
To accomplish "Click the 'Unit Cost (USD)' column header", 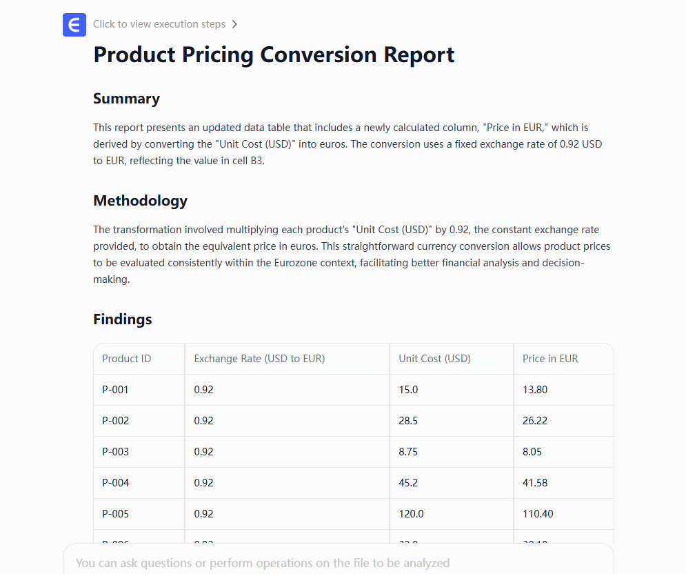I will (434, 359).
